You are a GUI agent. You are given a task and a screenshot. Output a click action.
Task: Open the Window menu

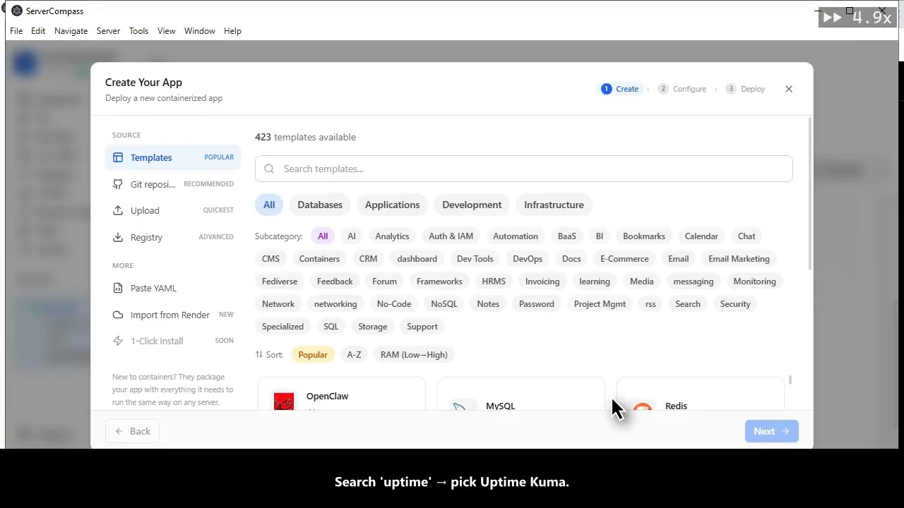(x=199, y=31)
